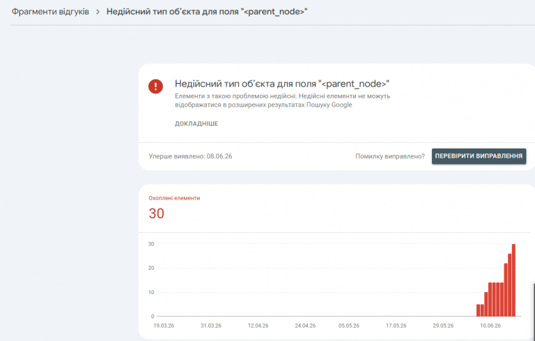535x341 pixels.
Task: Click ПЕРЕВІРИТИ ВИПРАВЛЕННЯ button
Action: [x=479, y=156]
